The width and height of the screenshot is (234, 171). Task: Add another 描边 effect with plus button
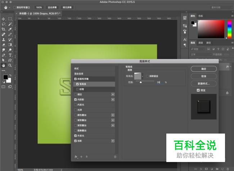pyautogui.click(x=113, y=94)
